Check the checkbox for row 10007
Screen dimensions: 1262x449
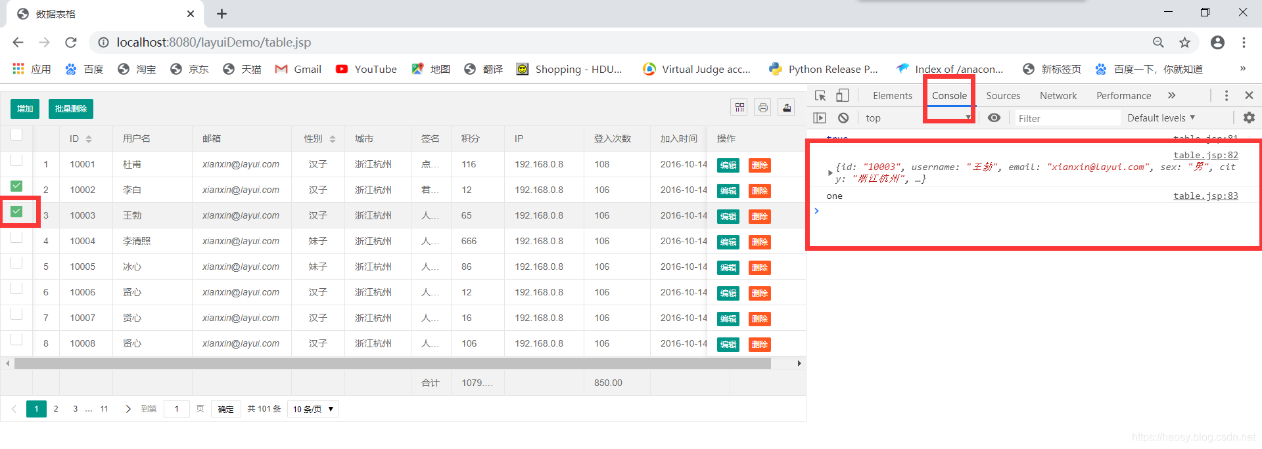16,314
